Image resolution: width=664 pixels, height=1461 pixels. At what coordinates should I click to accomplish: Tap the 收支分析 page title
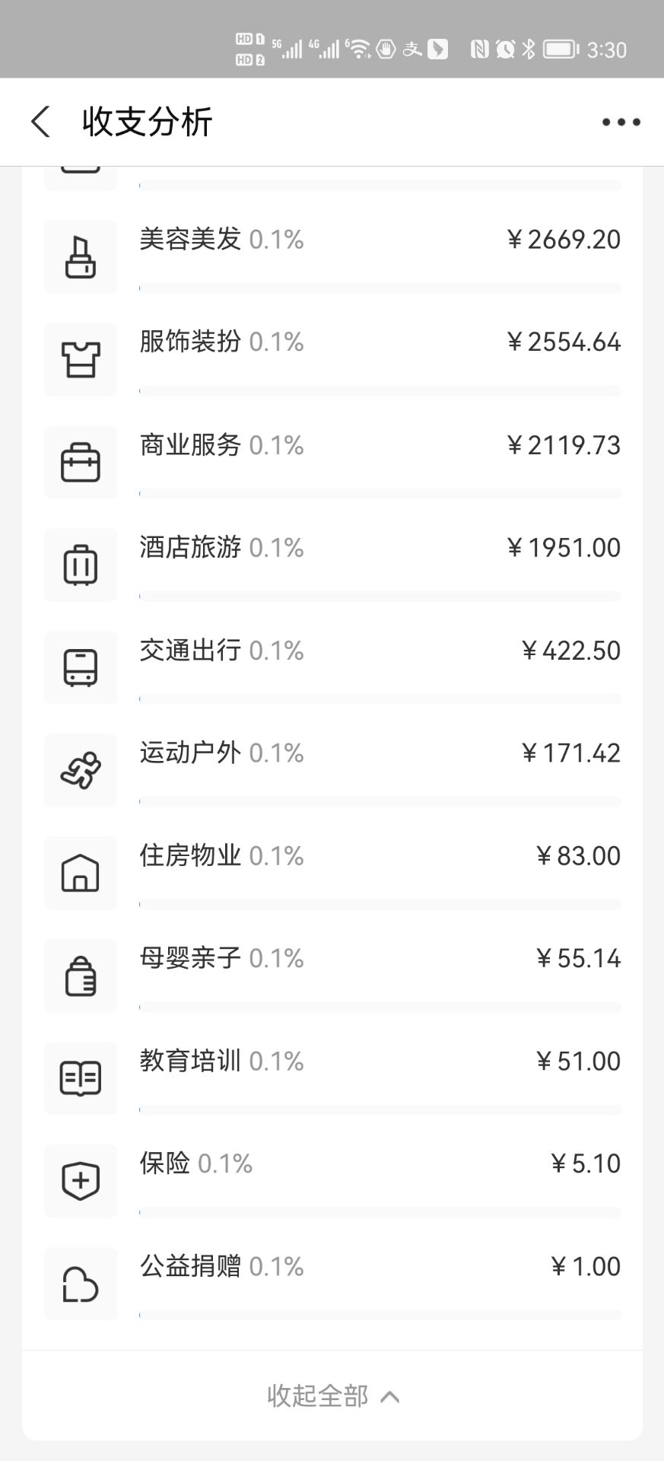[148, 122]
